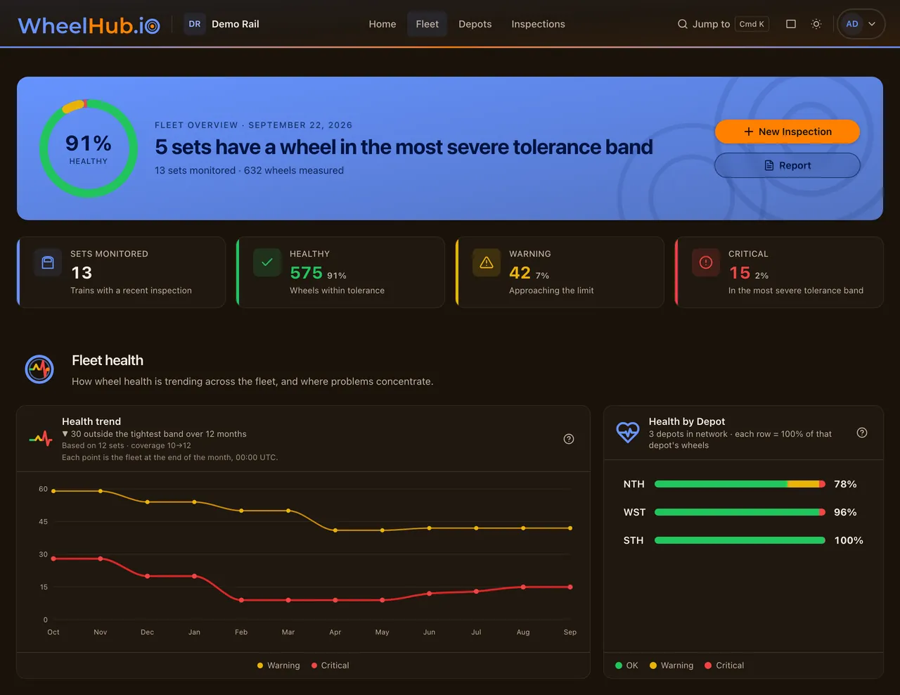Click the Jump to search field

point(724,24)
